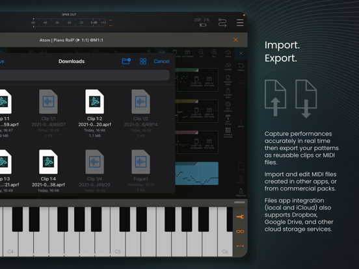The height and width of the screenshot is (269, 359).
Task: Open the hamburger main menu
Action: tap(240, 23)
